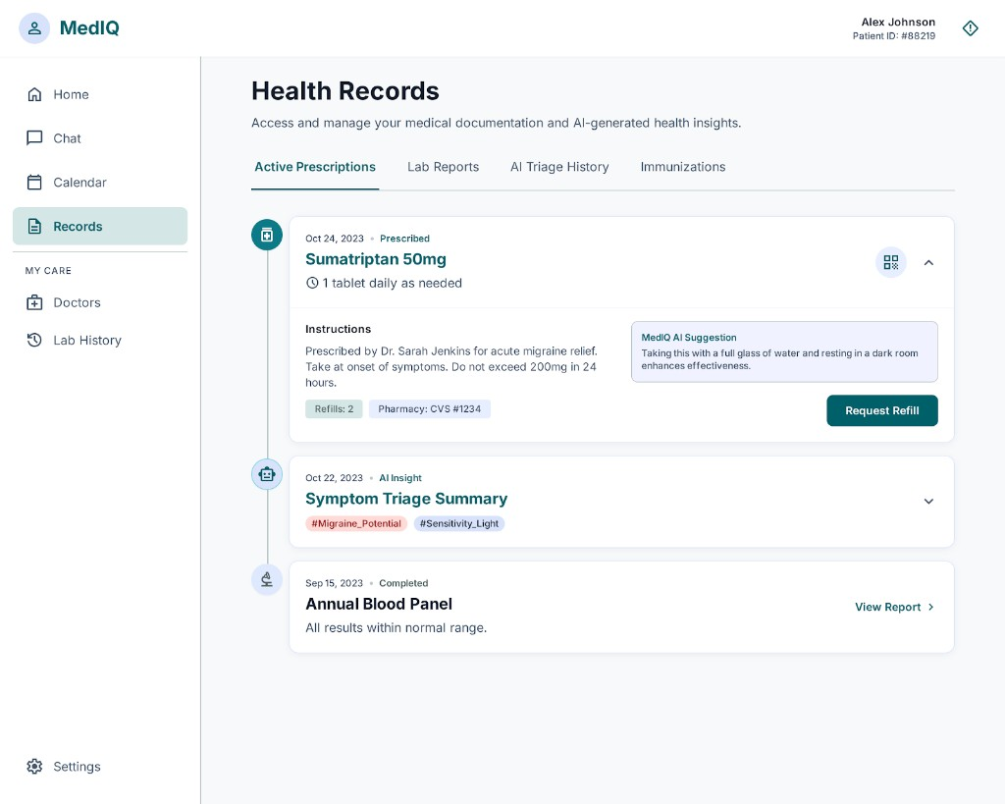Click the pill bottle timeline icon for Sumatriptan
1005x804 pixels.
(267, 235)
